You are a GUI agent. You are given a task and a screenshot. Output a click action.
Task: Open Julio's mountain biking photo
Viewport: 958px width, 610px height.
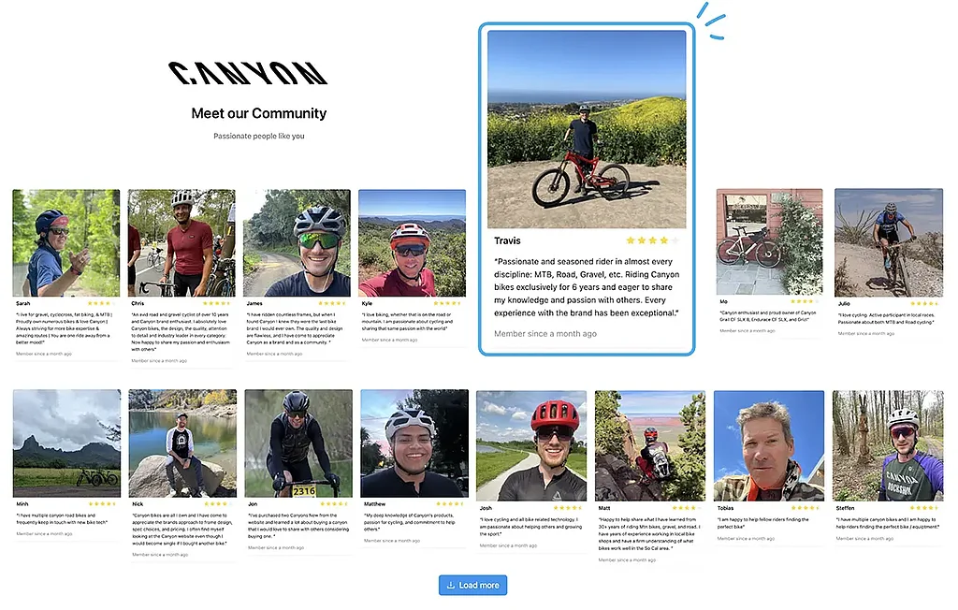point(889,242)
